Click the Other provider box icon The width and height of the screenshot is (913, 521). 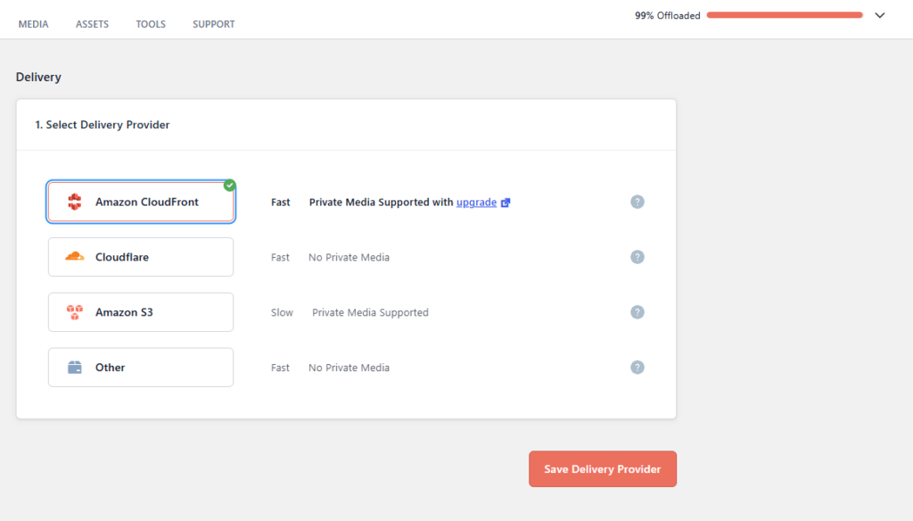75,368
